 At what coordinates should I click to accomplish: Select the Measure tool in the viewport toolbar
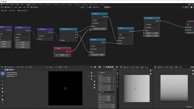point(3,99)
